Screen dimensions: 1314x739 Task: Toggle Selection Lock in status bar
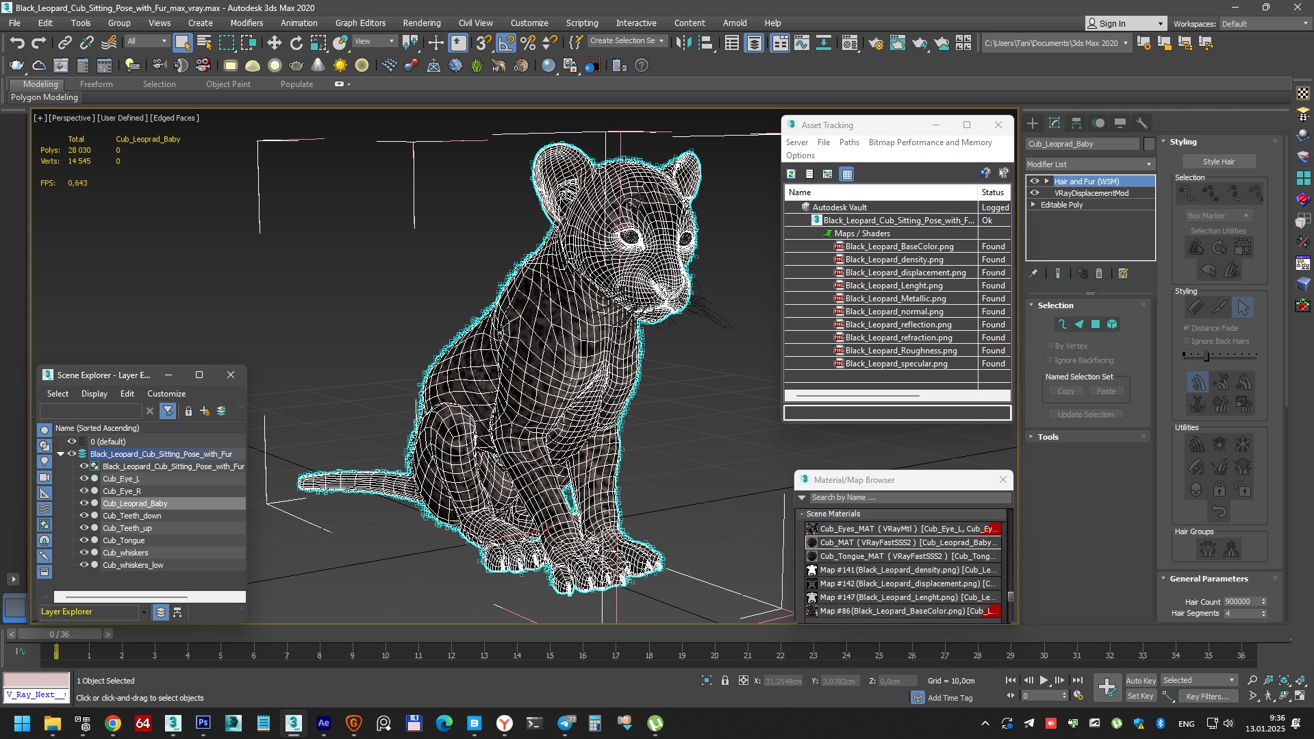[725, 680]
